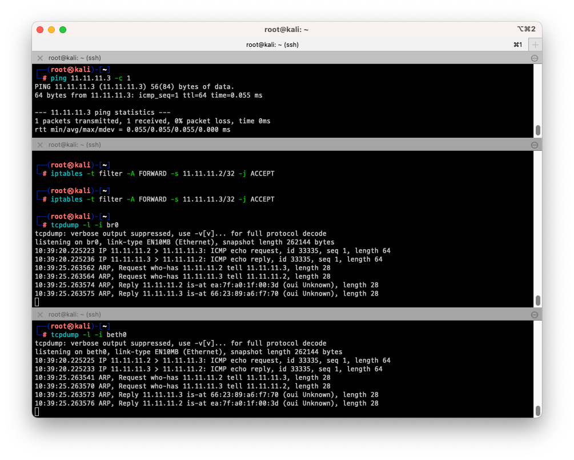Image resolution: width=574 pixels, height=460 pixels.
Task: Click the 10:39:25.263574 ARP reply line
Action: click(x=206, y=285)
